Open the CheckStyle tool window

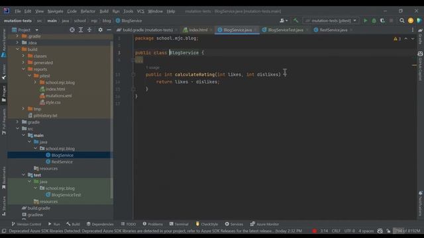(x=207, y=224)
